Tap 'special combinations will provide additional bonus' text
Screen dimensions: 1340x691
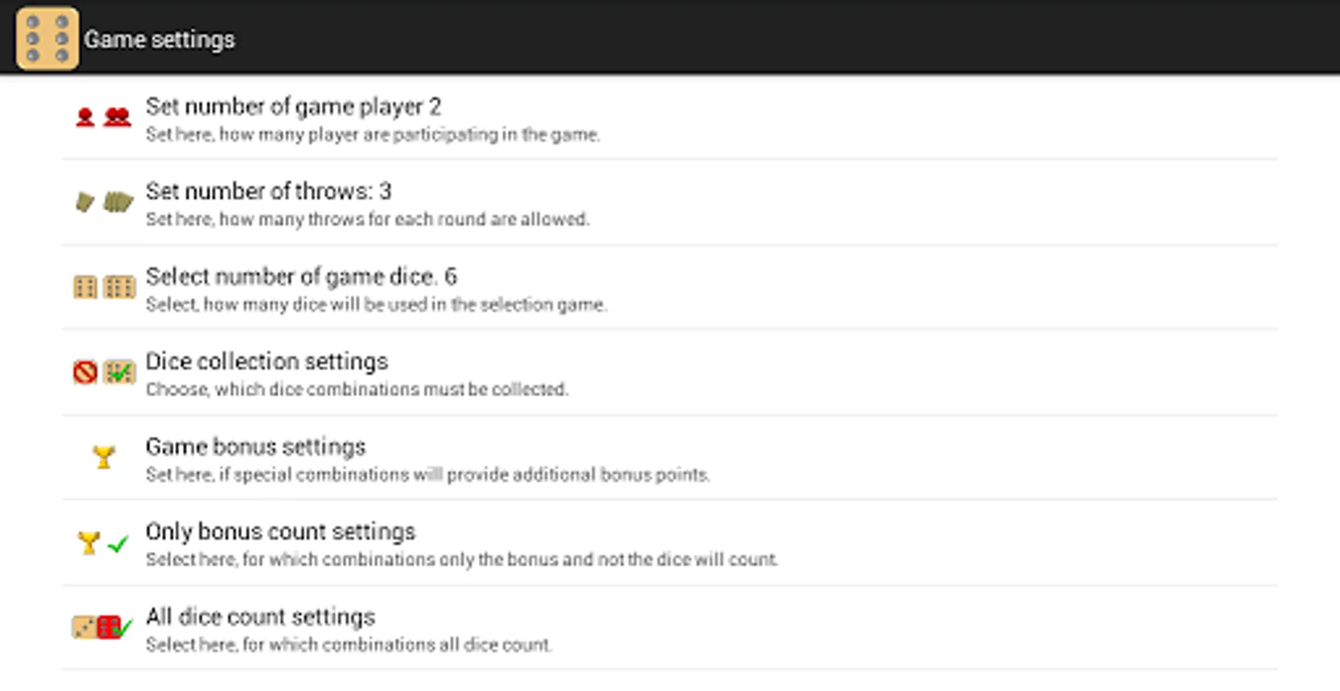pos(428,475)
